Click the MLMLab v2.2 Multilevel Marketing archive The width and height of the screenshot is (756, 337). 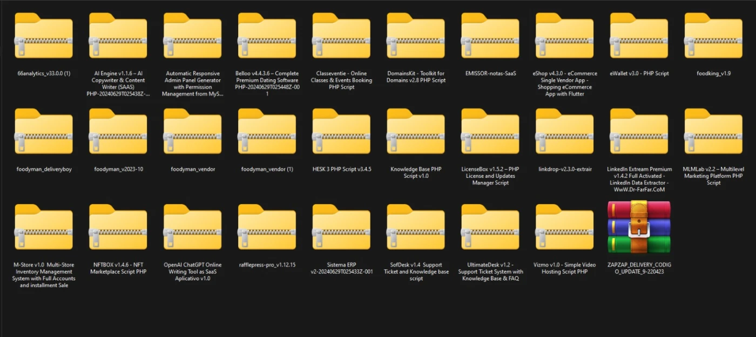tap(713, 132)
